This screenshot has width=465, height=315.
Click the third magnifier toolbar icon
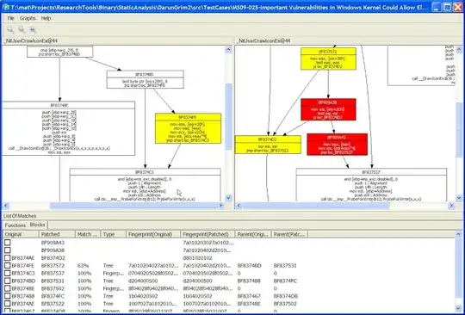point(33,29)
